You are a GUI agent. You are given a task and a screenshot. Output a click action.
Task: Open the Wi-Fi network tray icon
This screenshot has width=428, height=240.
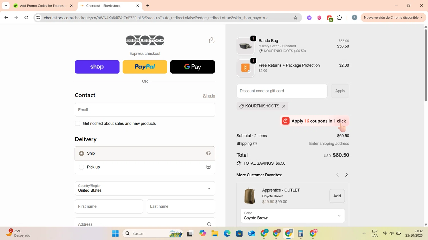point(385,233)
